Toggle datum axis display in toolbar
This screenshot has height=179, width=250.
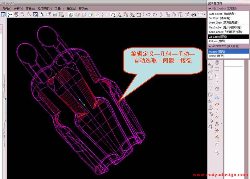(x=119, y=14)
